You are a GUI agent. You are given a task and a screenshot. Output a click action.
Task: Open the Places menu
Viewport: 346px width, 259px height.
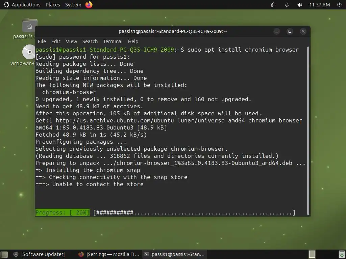(52, 5)
